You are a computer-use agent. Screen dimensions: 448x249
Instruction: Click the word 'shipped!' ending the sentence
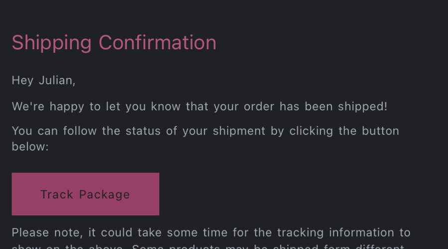[363, 107]
